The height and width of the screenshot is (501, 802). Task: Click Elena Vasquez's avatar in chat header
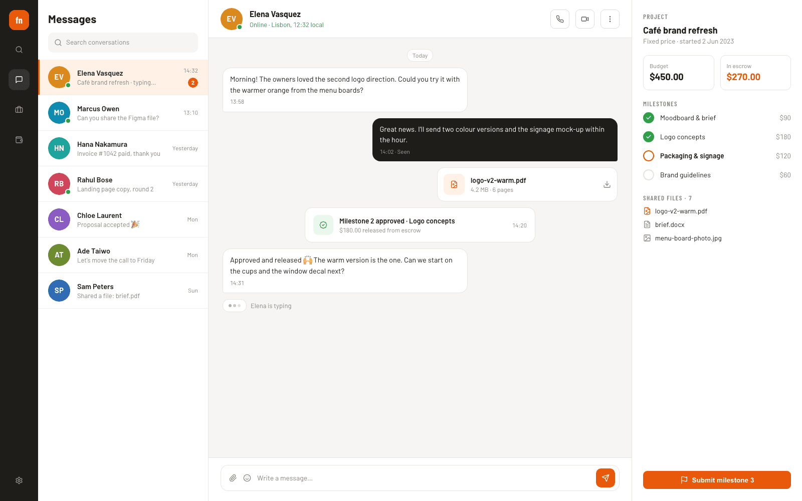(232, 19)
